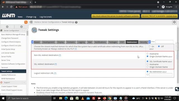Click the close X icon at top right of page
Viewport: 179px width, 101px height.
(174, 22)
